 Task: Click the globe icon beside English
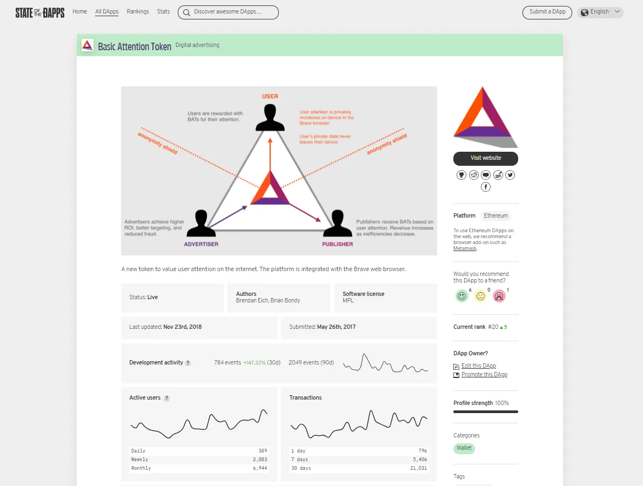point(584,12)
